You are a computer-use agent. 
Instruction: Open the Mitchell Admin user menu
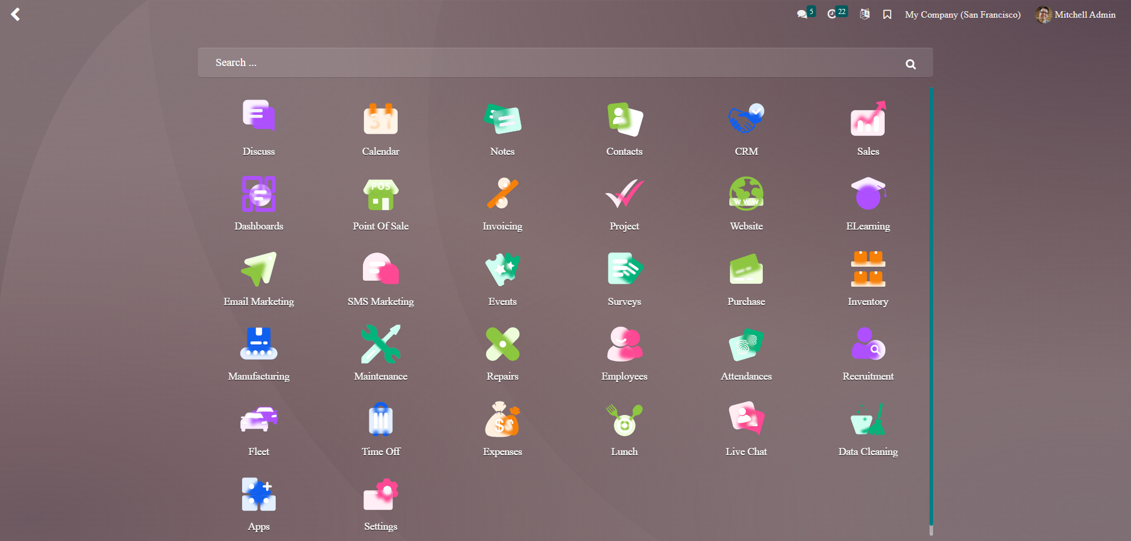coord(1076,15)
